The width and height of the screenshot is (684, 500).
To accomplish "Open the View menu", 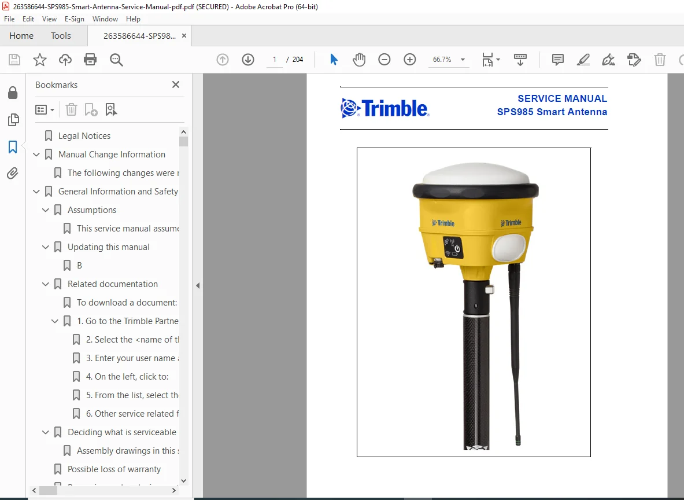I will 49,19.
